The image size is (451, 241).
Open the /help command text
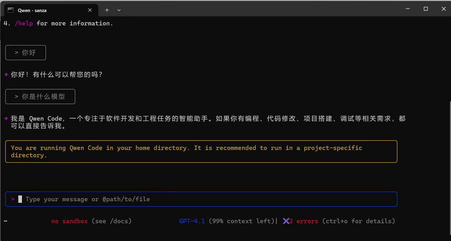24,23
